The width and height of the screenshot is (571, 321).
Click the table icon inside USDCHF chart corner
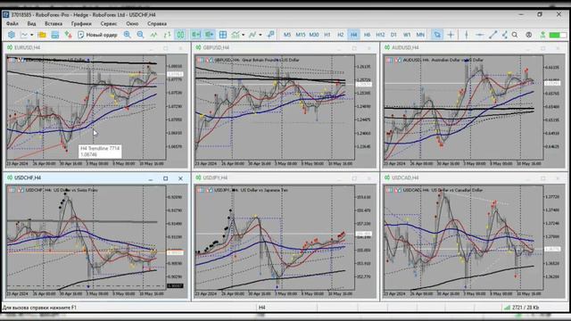(12, 190)
